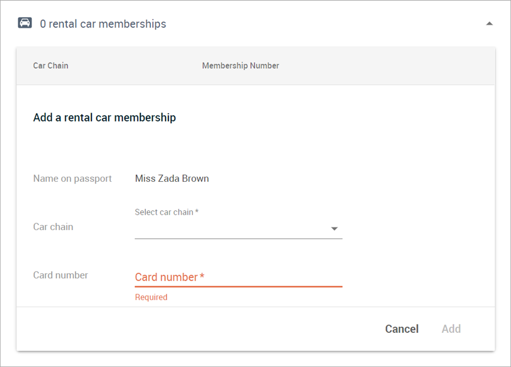Click the 'Car chain' row label

[x=53, y=227]
